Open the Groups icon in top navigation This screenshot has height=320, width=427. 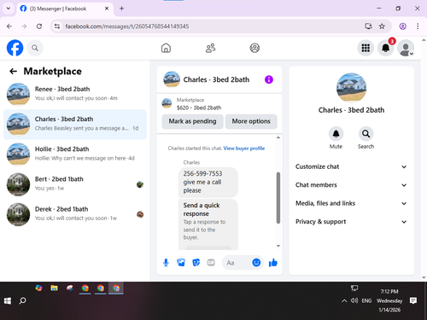pos(254,48)
